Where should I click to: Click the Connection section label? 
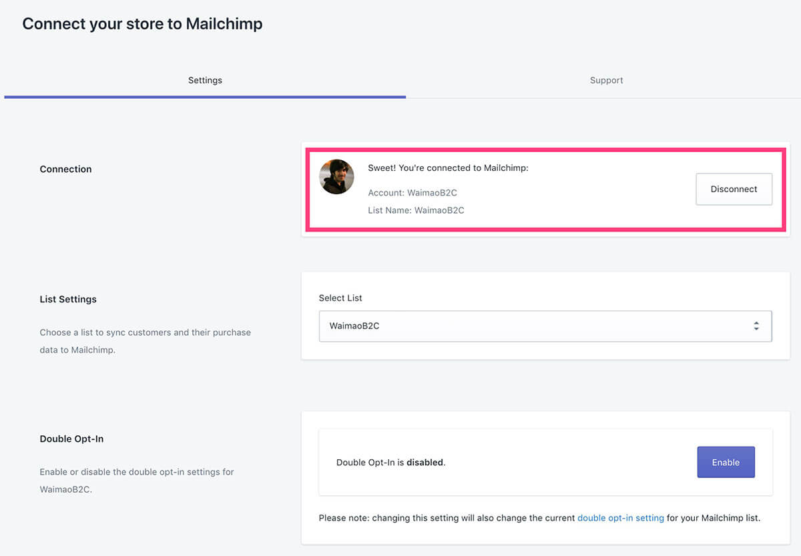point(65,169)
